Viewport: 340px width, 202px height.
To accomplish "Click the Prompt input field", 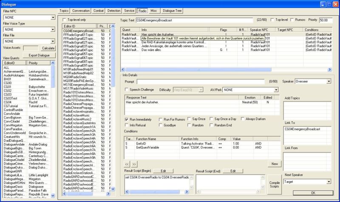I will tap(201, 81).
